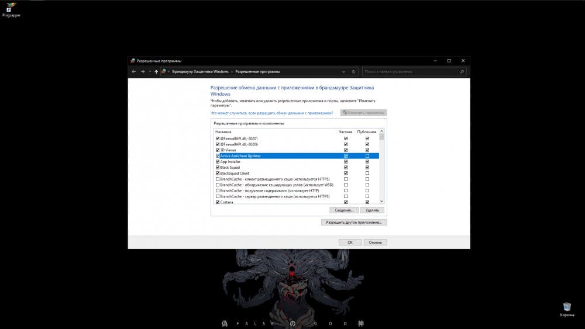Expand breadcrumb chevron after Брандмауэр Защитника Windows
The image size is (585, 329).
[x=232, y=72]
